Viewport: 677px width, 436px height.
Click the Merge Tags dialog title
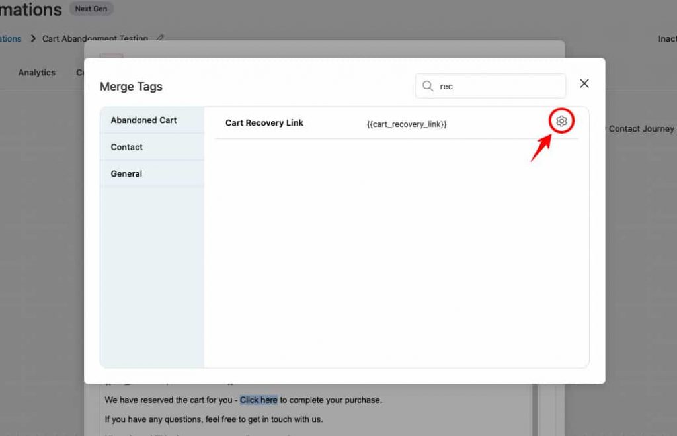[132, 87]
